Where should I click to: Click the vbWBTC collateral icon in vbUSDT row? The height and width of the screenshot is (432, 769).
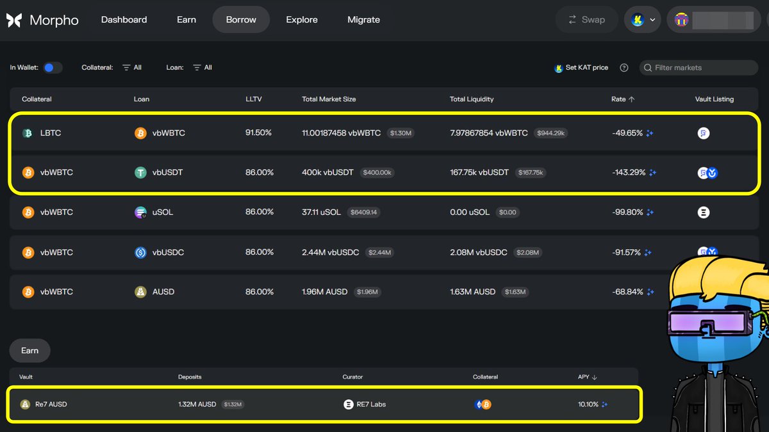tap(28, 172)
